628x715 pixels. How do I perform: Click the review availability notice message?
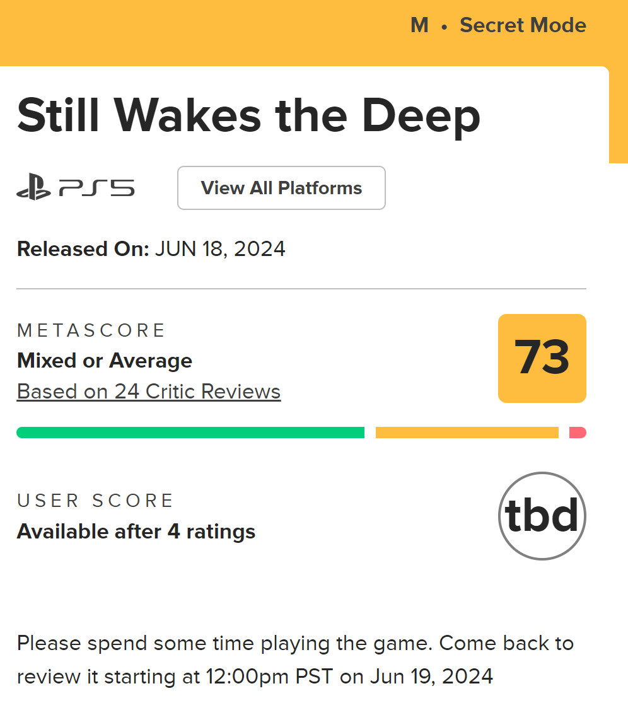(295, 660)
